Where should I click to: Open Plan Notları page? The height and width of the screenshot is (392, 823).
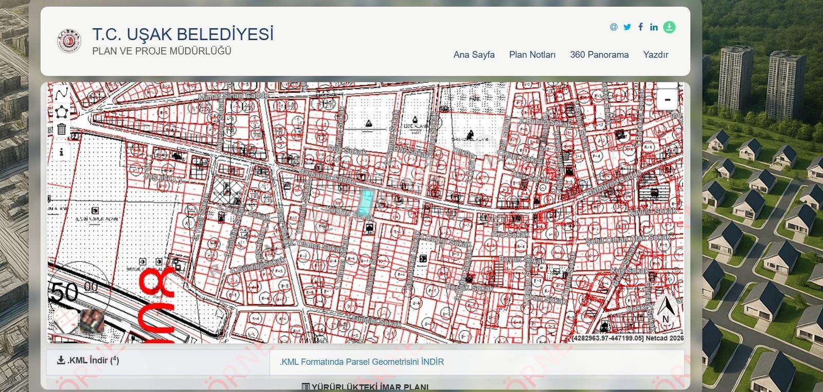(532, 55)
